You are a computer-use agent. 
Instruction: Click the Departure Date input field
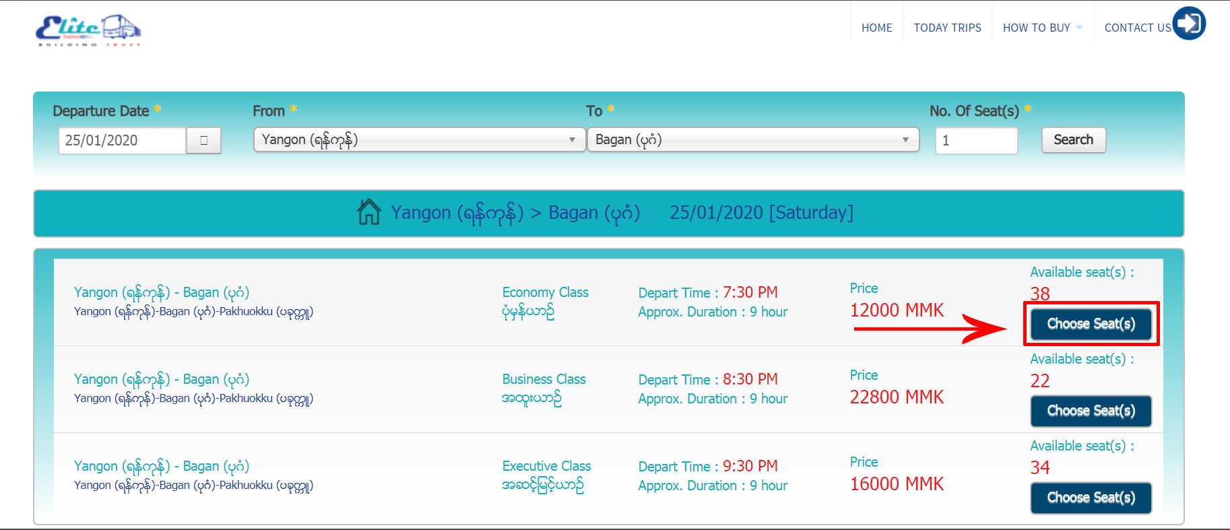[122, 141]
